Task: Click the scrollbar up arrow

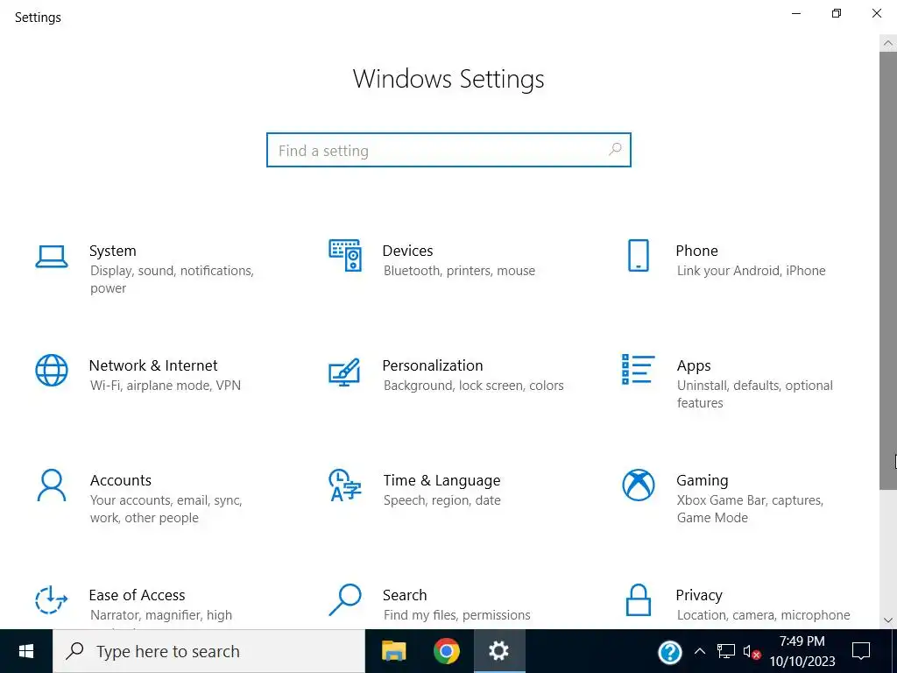Action: pyautogui.click(x=888, y=43)
